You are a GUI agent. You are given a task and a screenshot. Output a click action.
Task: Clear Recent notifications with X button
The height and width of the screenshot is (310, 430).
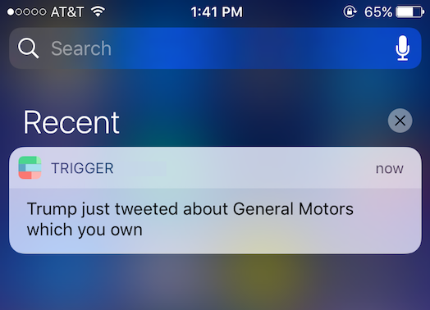point(400,121)
